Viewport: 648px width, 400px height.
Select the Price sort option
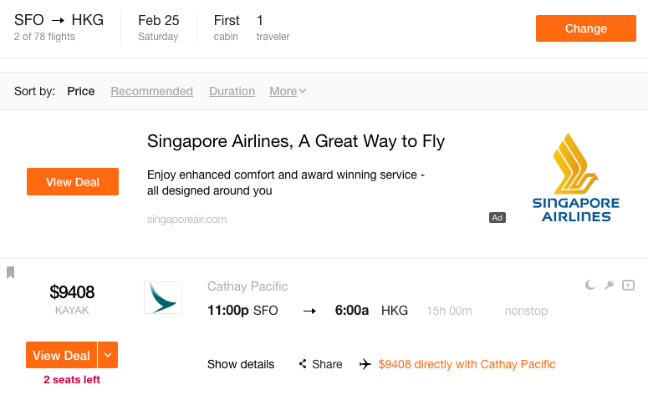[x=81, y=91]
